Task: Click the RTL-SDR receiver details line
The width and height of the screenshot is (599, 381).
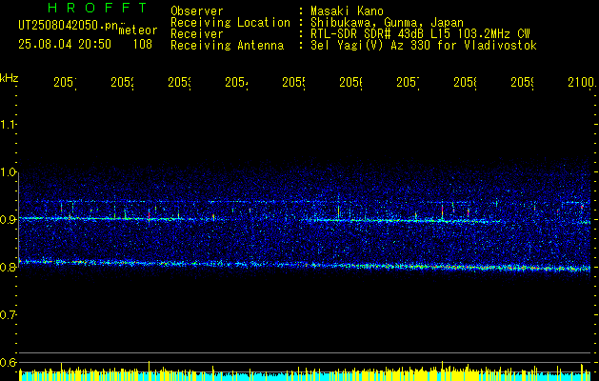Action: coord(420,34)
